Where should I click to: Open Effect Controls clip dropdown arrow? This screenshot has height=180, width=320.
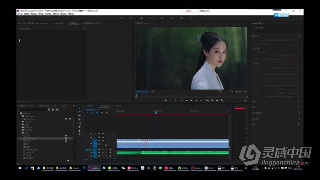click(x=84, y=29)
